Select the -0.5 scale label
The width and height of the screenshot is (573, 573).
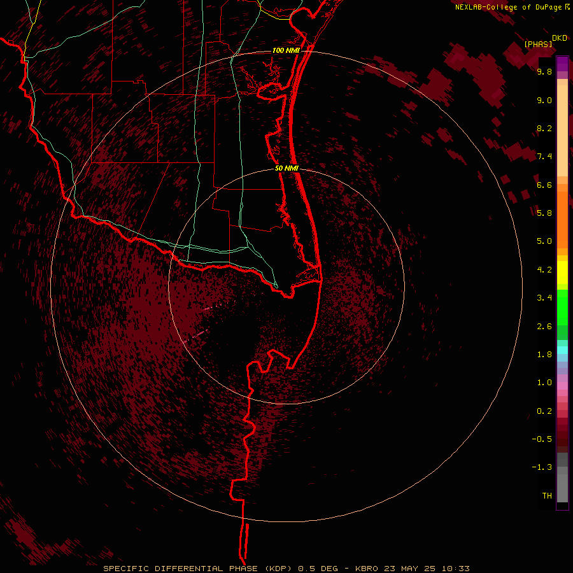(x=542, y=439)
